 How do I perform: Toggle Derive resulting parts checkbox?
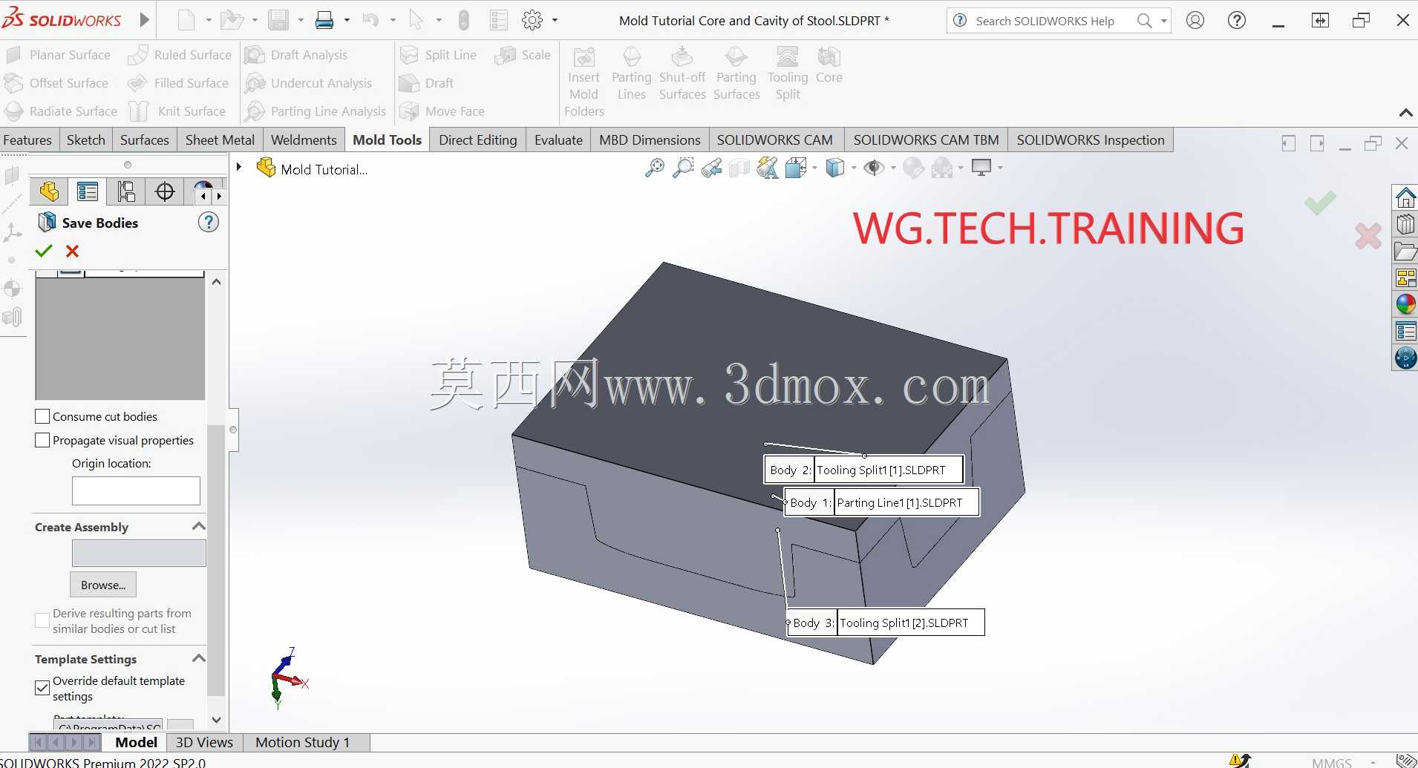(42, 620)
